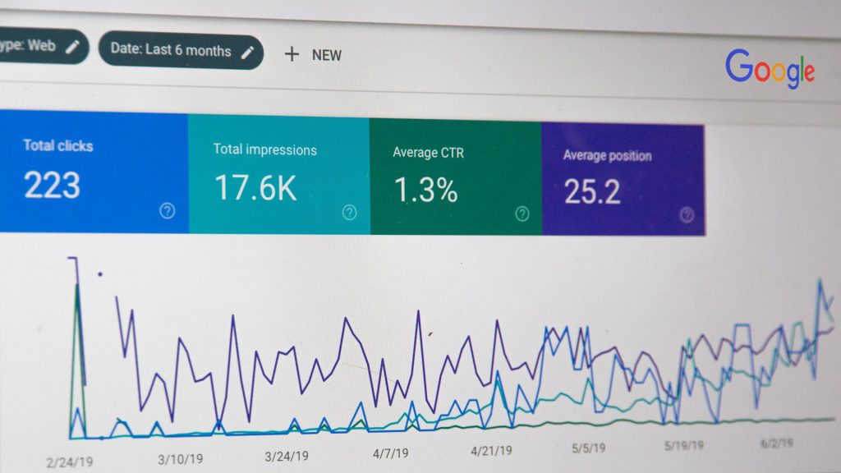Select the 5/5/19 date on chart axis
This screenshot has width=841, height=473.
pyautogui.click(x=591, y=449)
